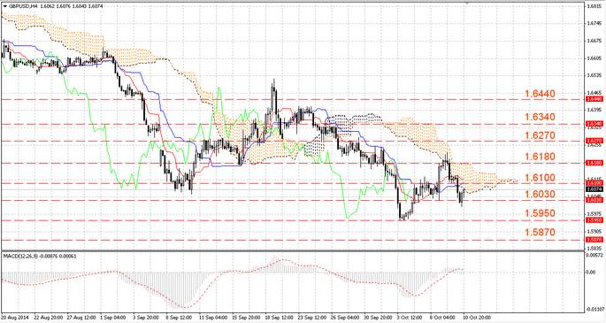606x323 pixels.
Task: Select the orange 1.5950 support label
Action: 540,213
